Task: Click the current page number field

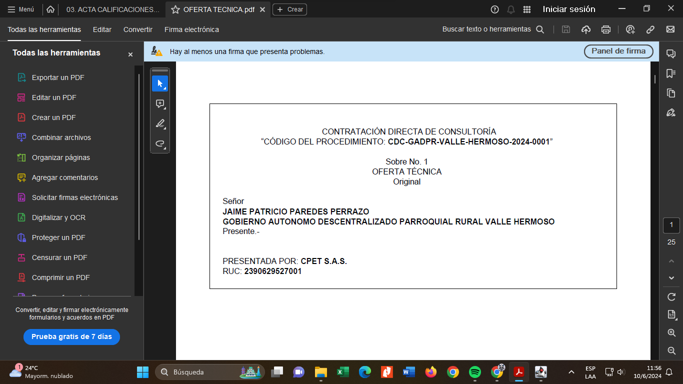Action: pyautogui.click(x=671, y=225)
